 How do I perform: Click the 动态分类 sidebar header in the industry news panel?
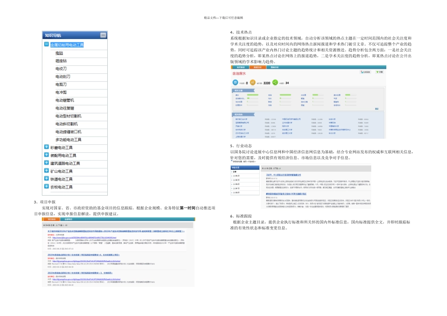(x=245, y=167)
